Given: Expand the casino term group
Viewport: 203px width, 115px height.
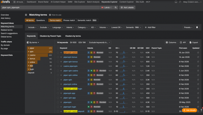Looking at the screenshot, I should [x=29, y=55].
